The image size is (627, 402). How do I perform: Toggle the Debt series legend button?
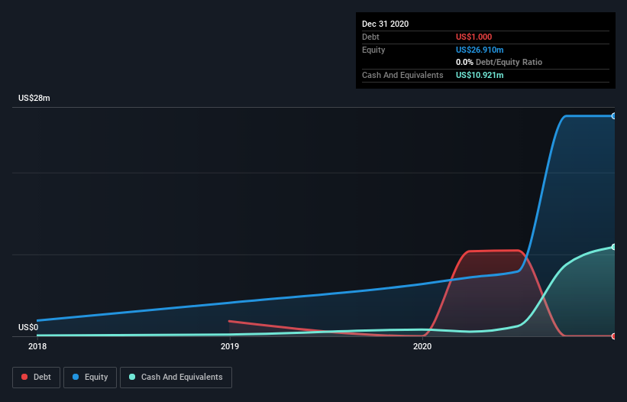tap(37, 378)
